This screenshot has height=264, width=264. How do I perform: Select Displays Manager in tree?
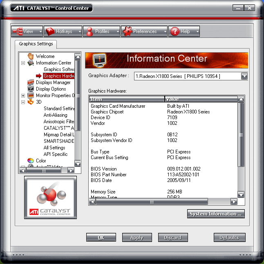point(53,82)
